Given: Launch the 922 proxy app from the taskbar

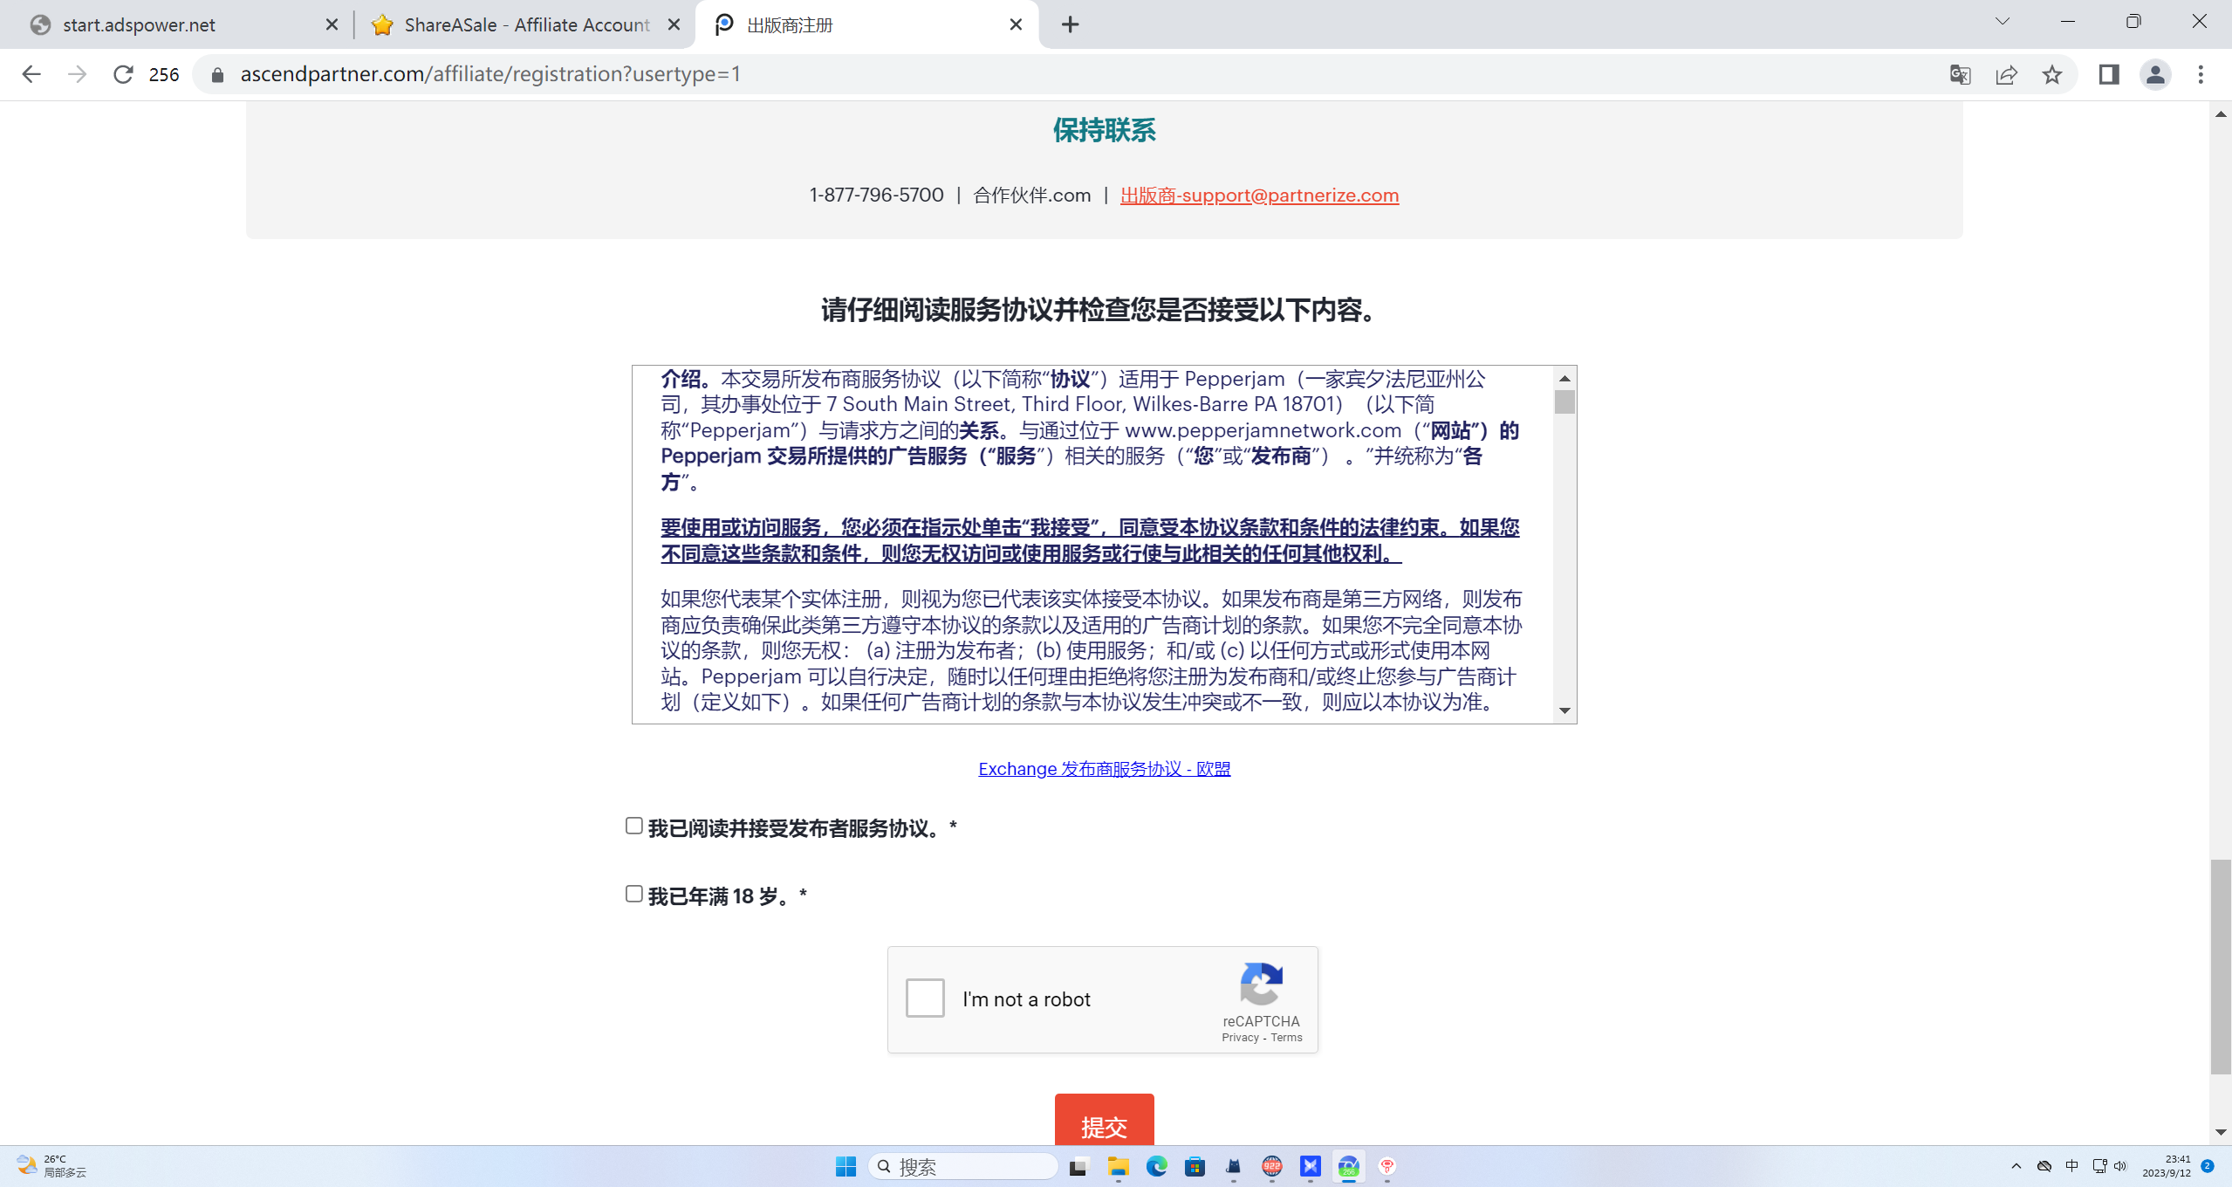Looking at the screenshot, I should coord(1271,1167).
